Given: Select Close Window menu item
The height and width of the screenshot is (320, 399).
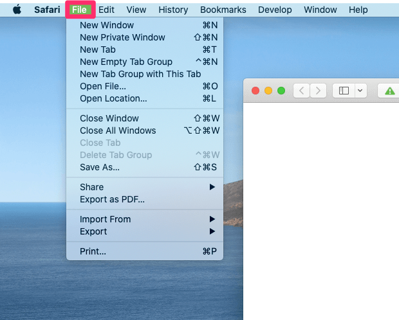Looking at the screenshot, I should [145, 118].
